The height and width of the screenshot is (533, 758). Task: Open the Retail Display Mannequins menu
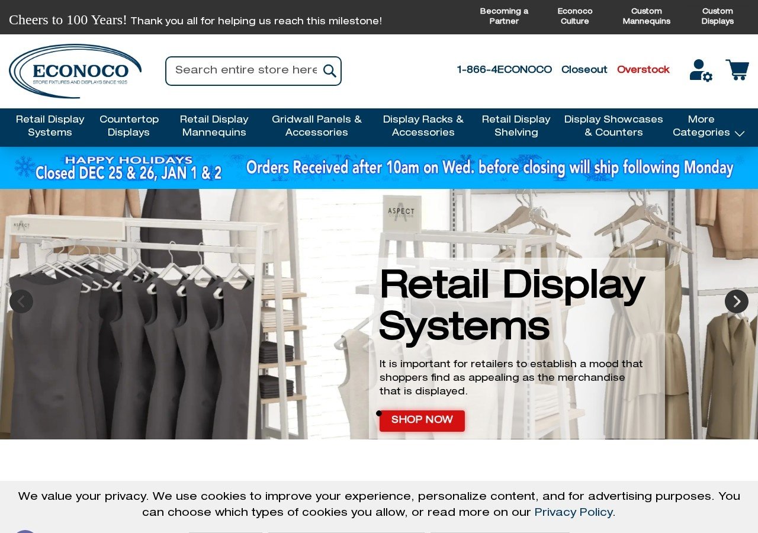click(214, 126)
